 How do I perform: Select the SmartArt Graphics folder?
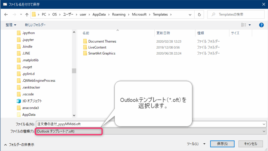102,53
